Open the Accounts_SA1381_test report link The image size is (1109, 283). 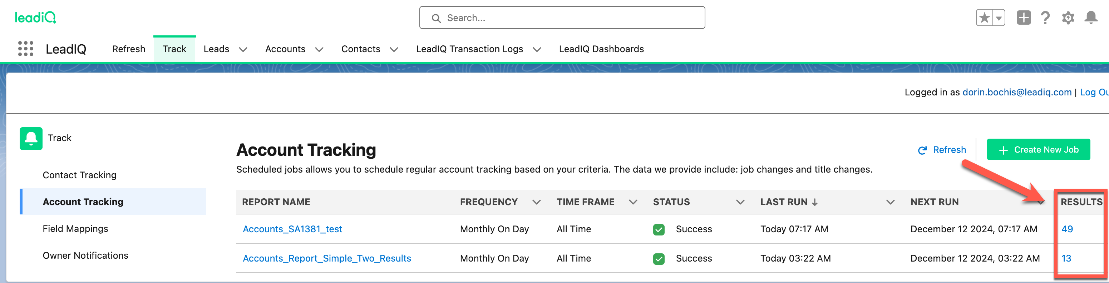pos(292,229)
